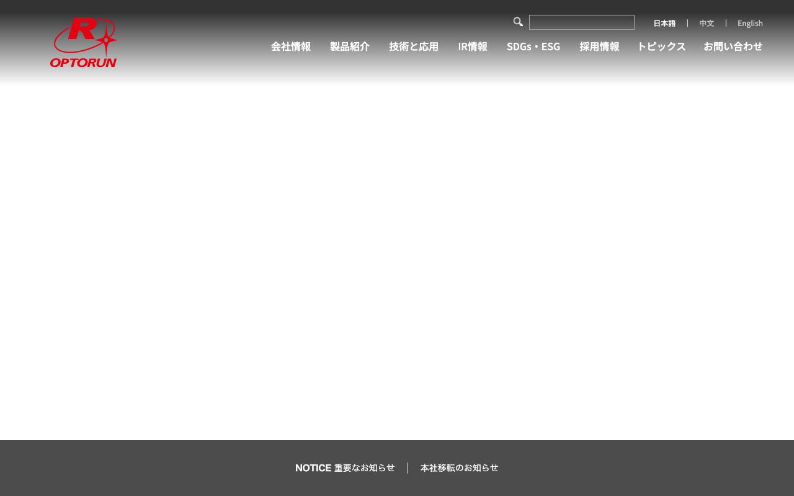This screenshot has height=496, width=794.
Task: Visit the 採用情報 recruitment page
Action: [599, 46]
